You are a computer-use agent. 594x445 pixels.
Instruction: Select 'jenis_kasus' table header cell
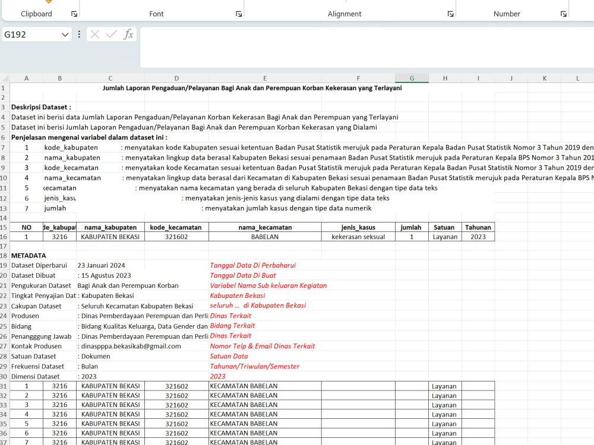[358, 227]
